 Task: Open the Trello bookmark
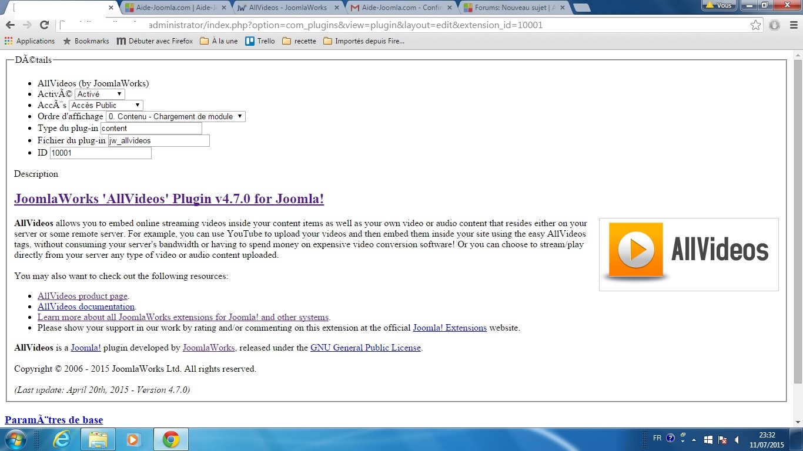click(260, 41)
